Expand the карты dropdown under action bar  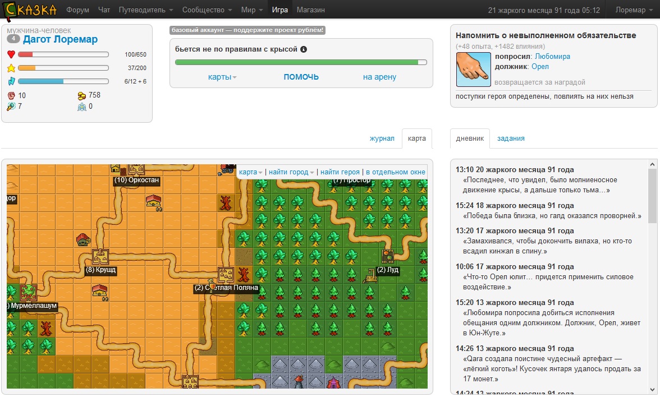click(x=222, y=77)
